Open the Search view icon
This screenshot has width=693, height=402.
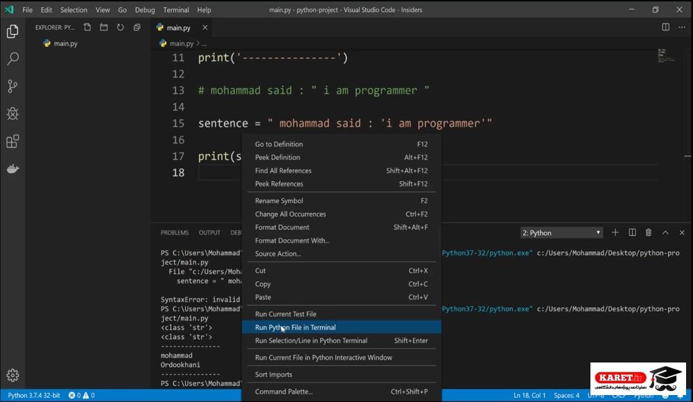[x=12, y=58]
